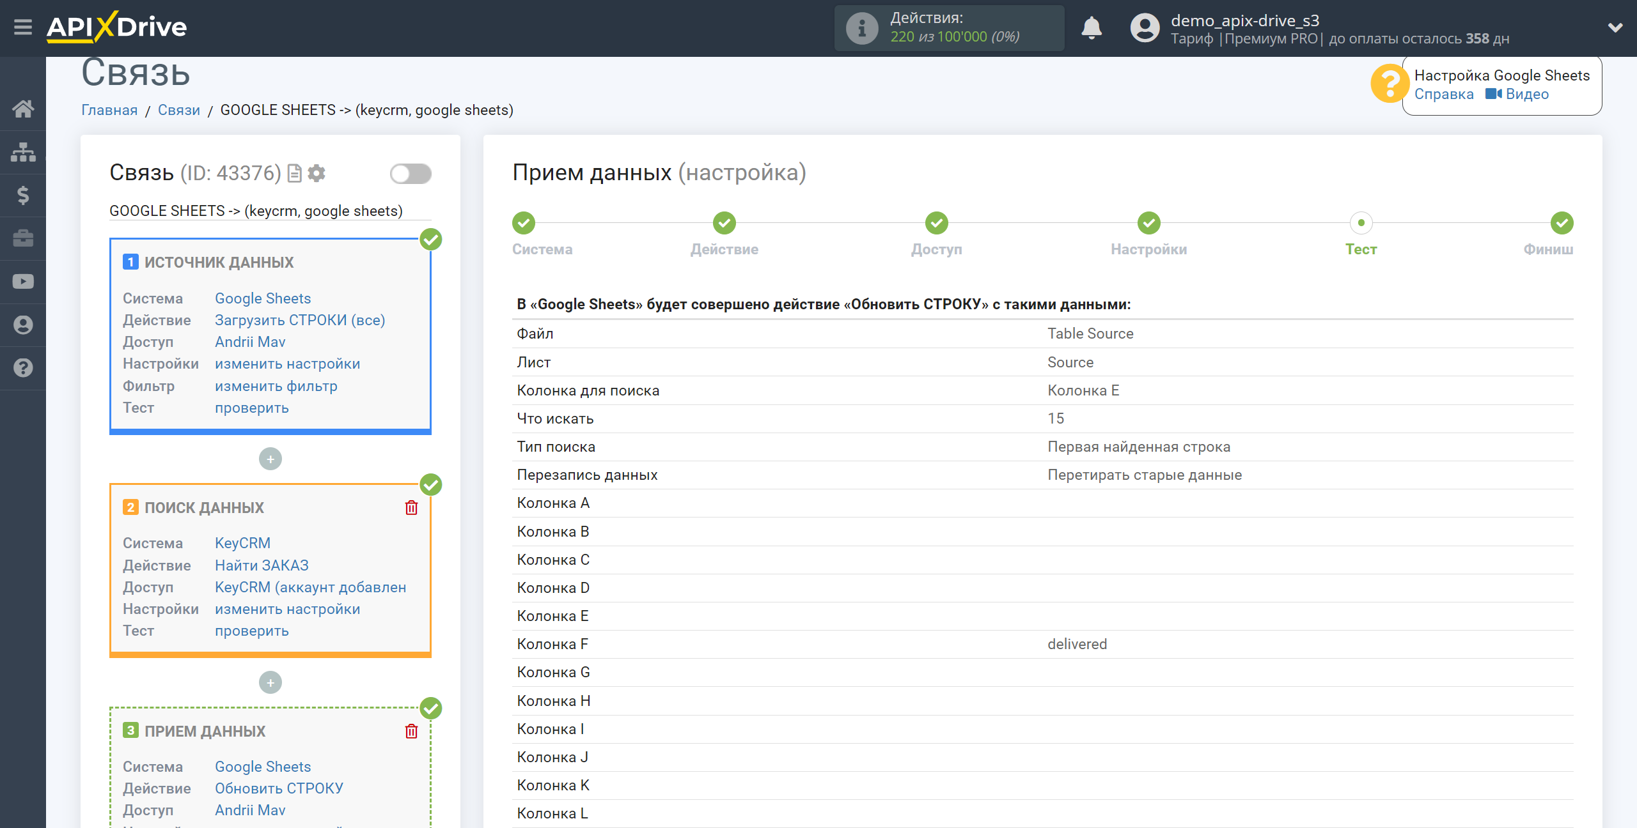Open notifications bell
1637x828 pixels.
click(x=1092, y=28)
